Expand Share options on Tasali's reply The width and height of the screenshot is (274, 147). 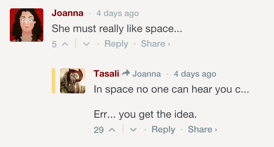coord(202,130)
